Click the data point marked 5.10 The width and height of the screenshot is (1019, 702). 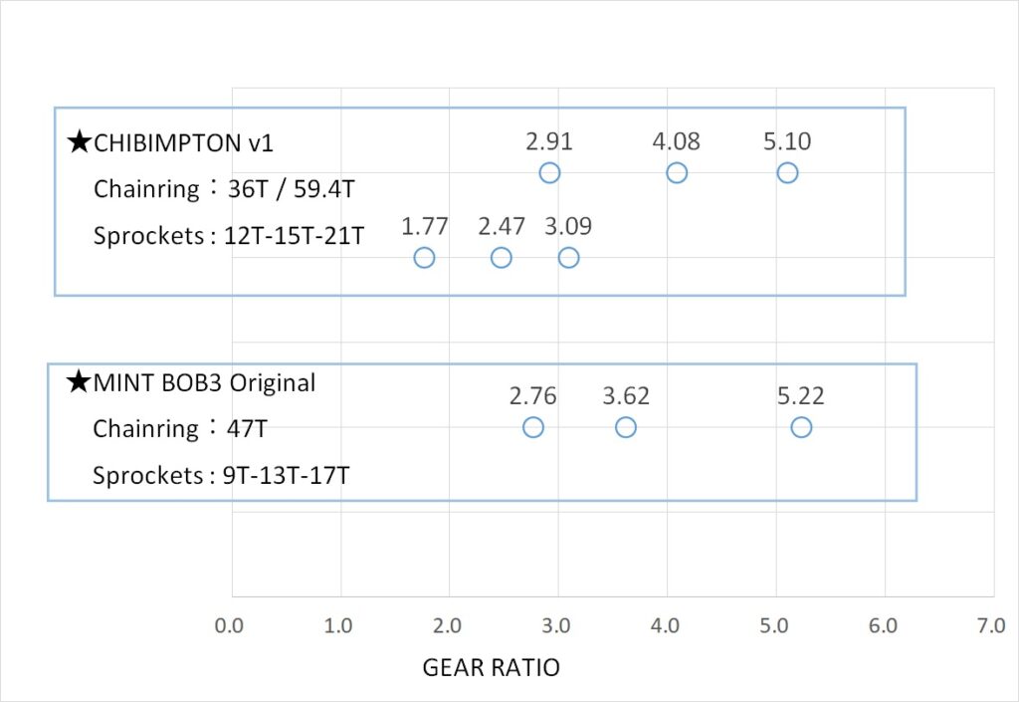(787, 173)
